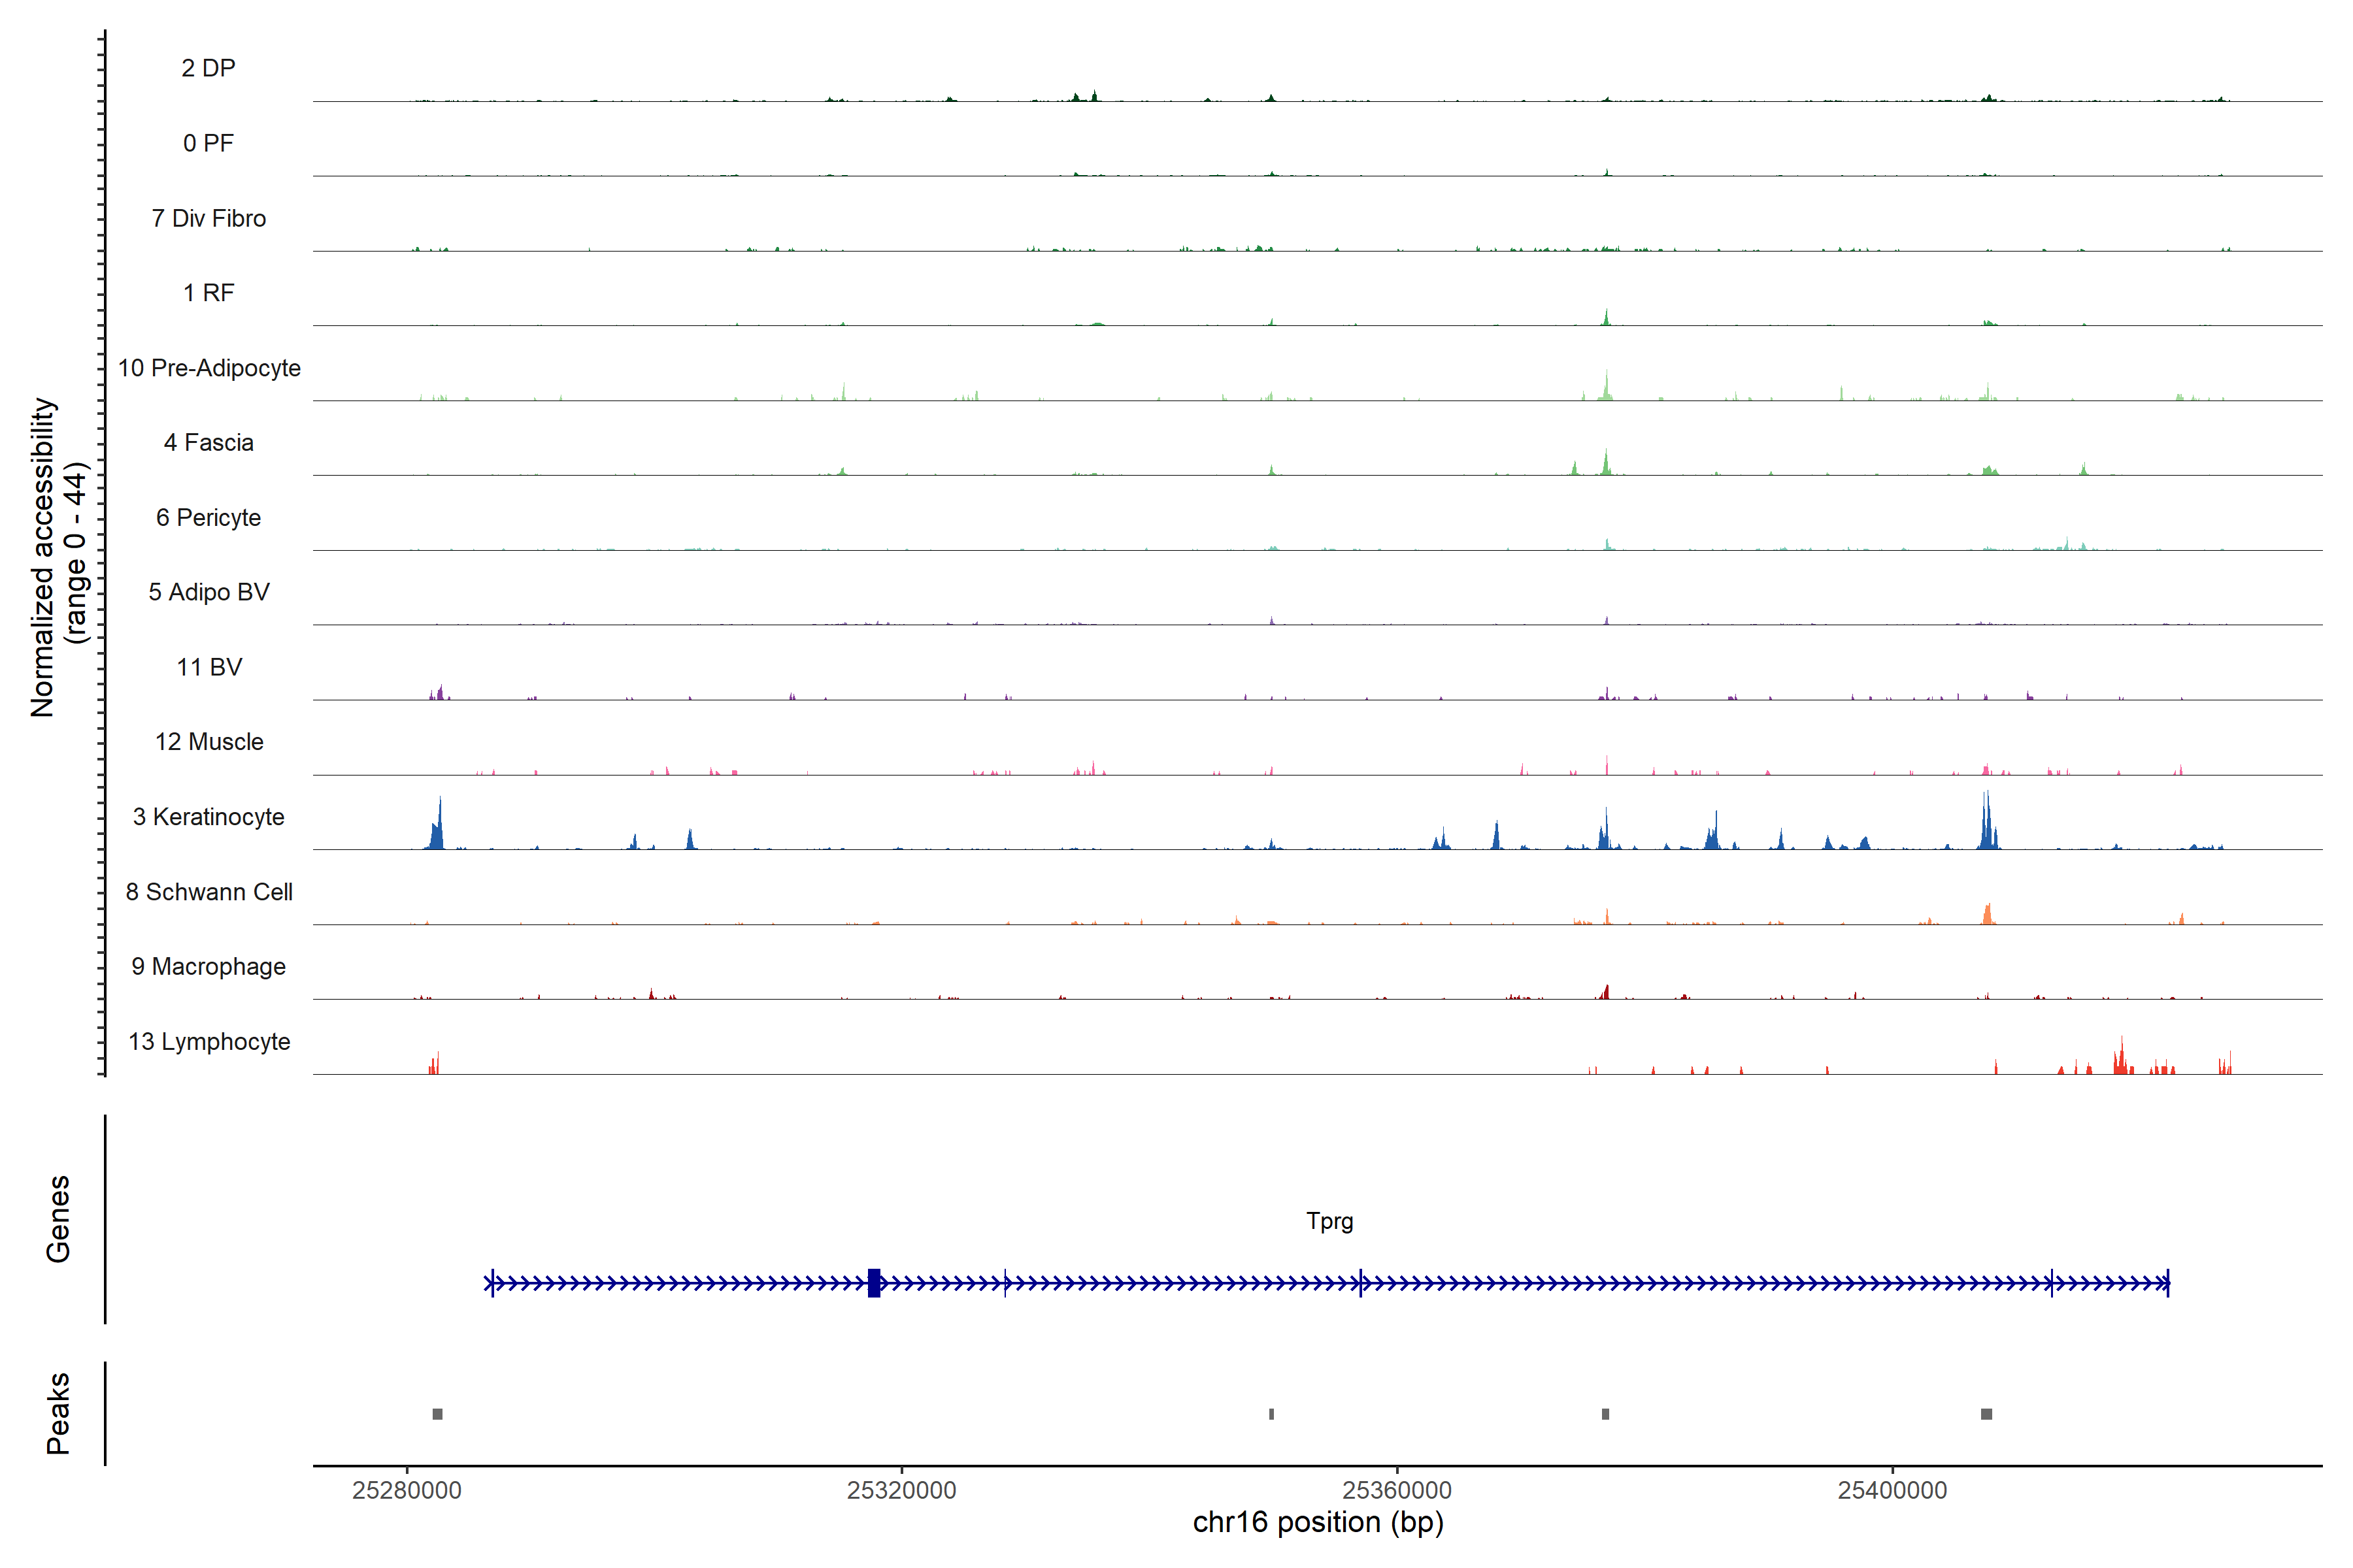
Task: Click the 8 Schwann Cell track label
Action: tap(208, 892)
